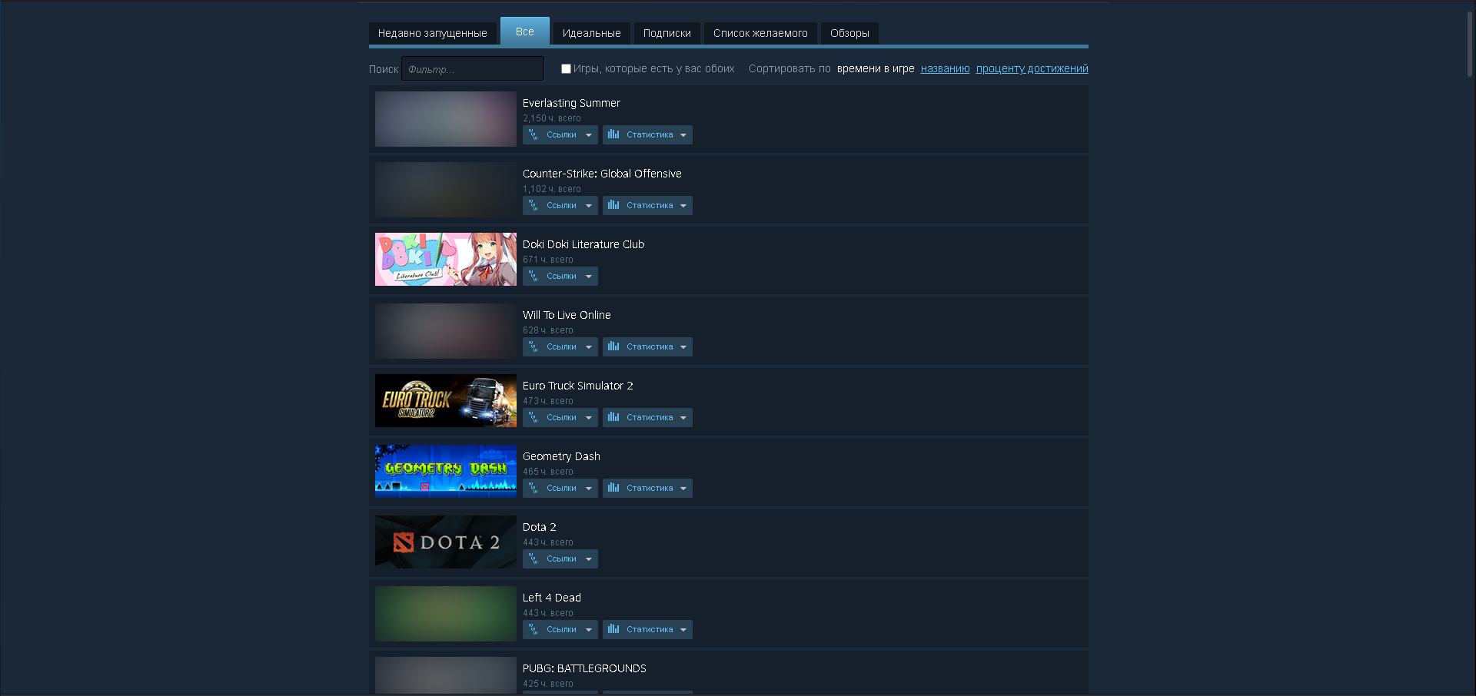Click '1,102 ч. всего' playtime text
1476x696 pixels.
[x=552, y=189]
